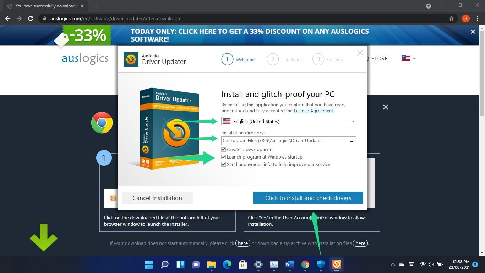The width and height of the screenshot is (485, 273).
Task: Open the country flag language selector on the website
Action: [406, 58]
